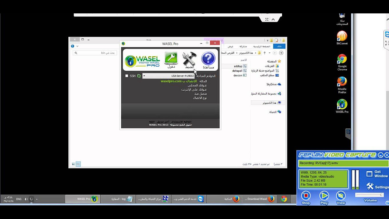Open the Mozilla Firefox desktop icon
The width and height of the screenshot is (389, 219).
[x=342, y=85]
